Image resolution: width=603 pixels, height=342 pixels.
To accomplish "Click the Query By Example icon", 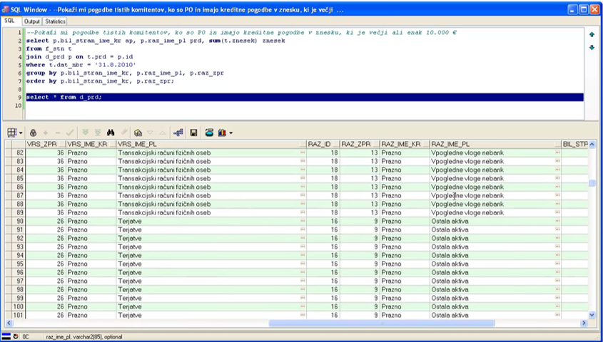I will pos(138,133).
